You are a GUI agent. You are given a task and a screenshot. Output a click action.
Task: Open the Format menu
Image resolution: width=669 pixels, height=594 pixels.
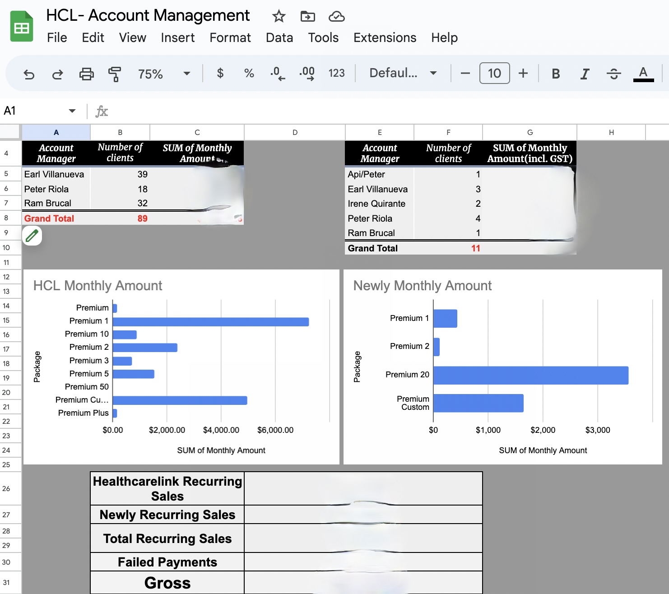(x=230, y=37)
